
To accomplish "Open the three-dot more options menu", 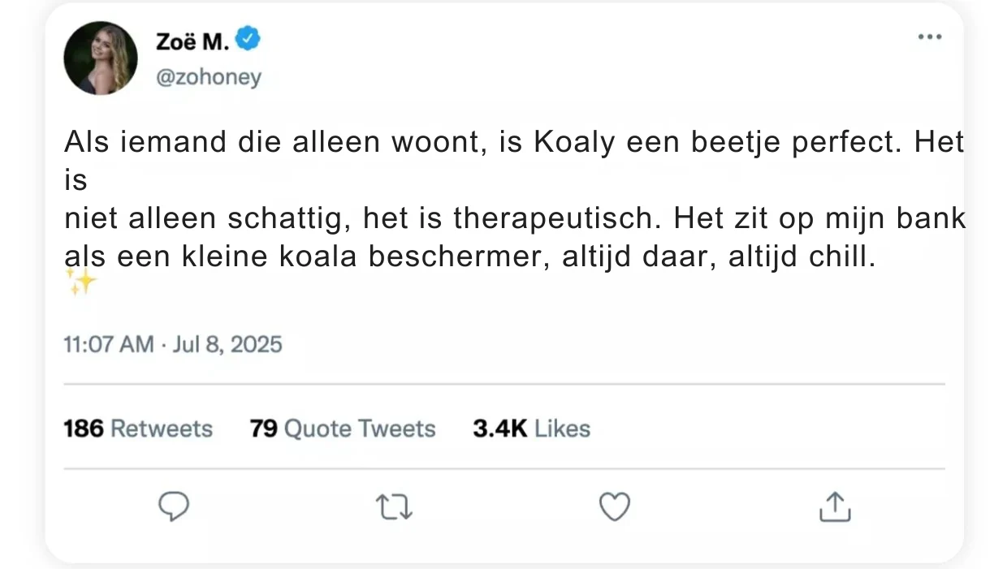I will [x=929, y=37].
